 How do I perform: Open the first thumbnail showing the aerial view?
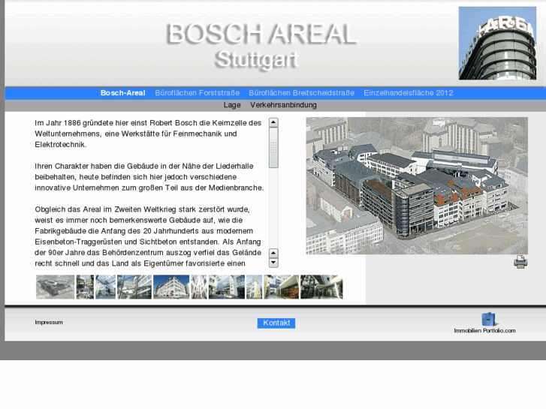click(55, 287)
